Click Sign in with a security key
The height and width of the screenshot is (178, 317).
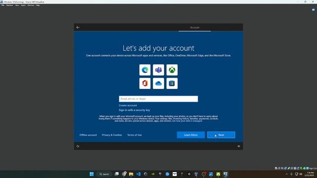pos(134,110)
